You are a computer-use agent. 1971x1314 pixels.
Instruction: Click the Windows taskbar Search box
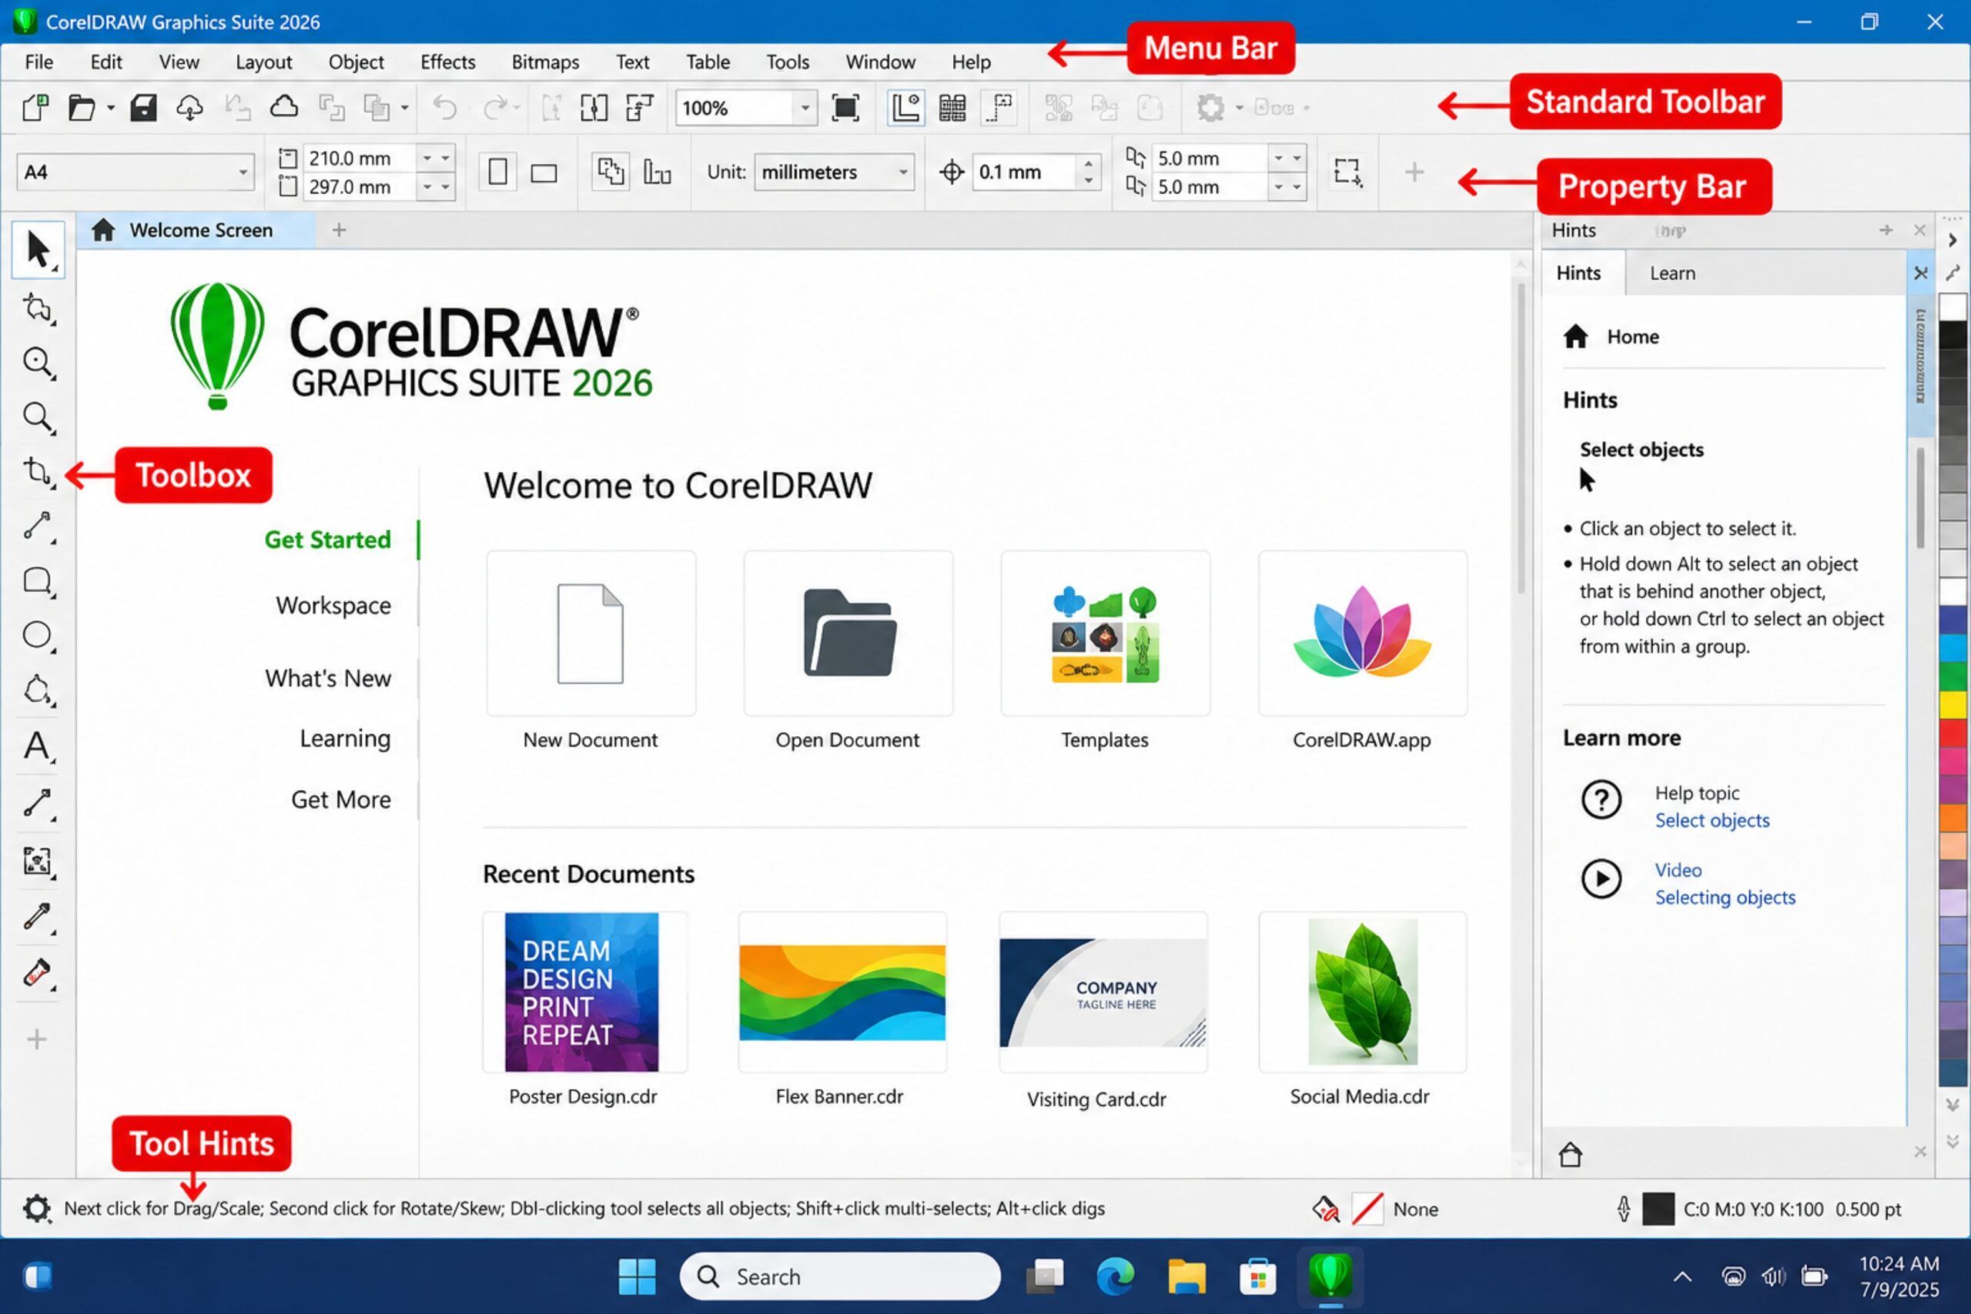tap(840, 1276)
